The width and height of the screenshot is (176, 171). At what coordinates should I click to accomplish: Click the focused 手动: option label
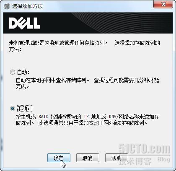click(x=25, y=109)
